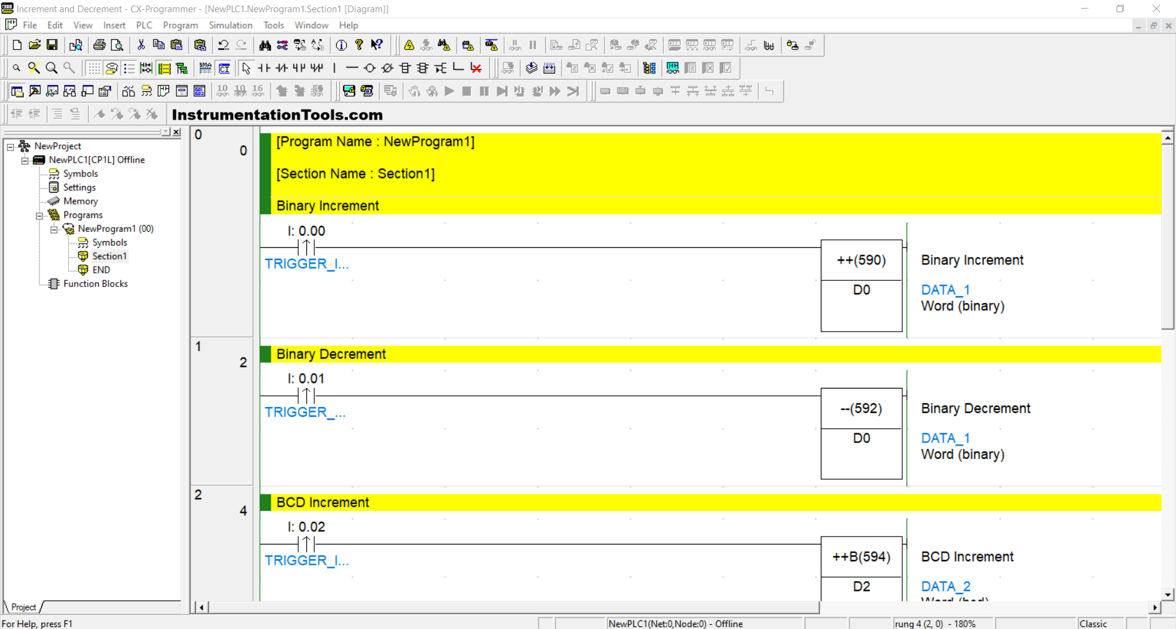Screen dimensions: 1176x629
Task: Open the Tools menu
Action: pos(274,25)
